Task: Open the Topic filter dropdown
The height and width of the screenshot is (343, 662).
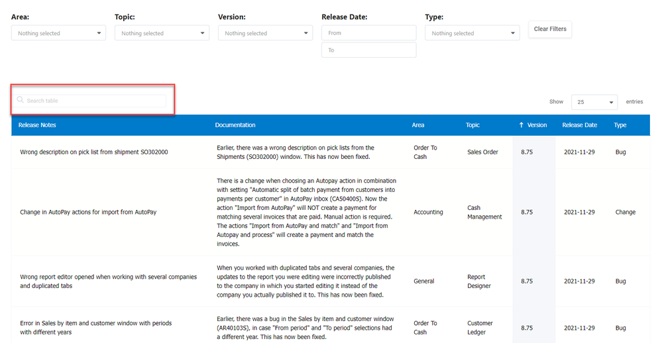Action: coord(162,33)
